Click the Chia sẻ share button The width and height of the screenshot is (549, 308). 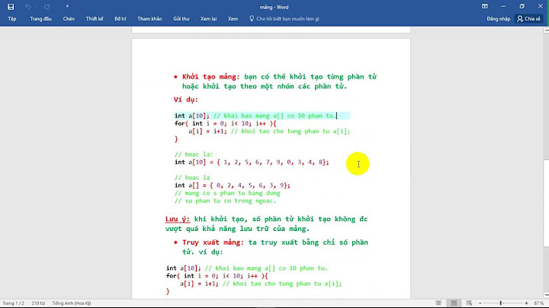pos(528,19)
